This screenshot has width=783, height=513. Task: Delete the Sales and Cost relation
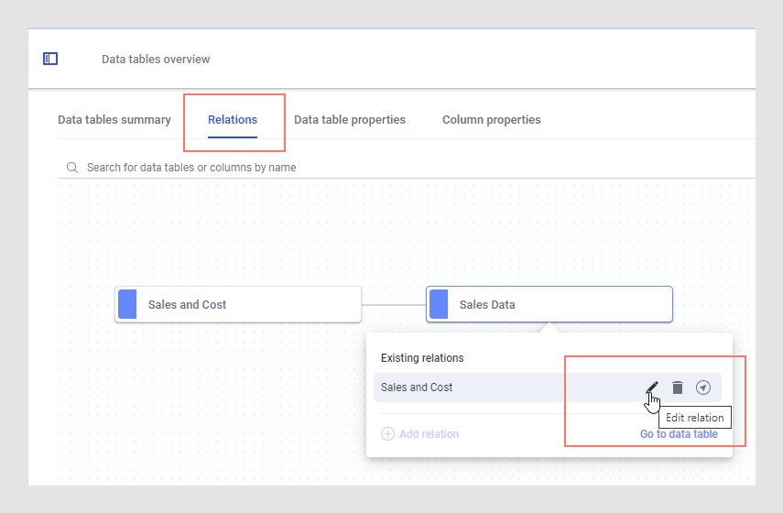pyautogui.click(x=678, y=387)
